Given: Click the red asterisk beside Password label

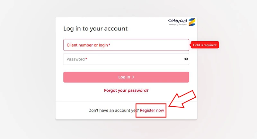Looking at the screenshot, I should point(86,59).
